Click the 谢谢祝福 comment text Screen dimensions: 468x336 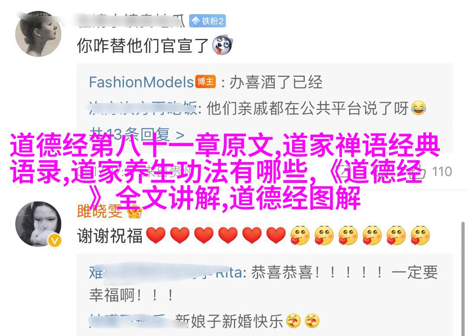click(110, 236)
